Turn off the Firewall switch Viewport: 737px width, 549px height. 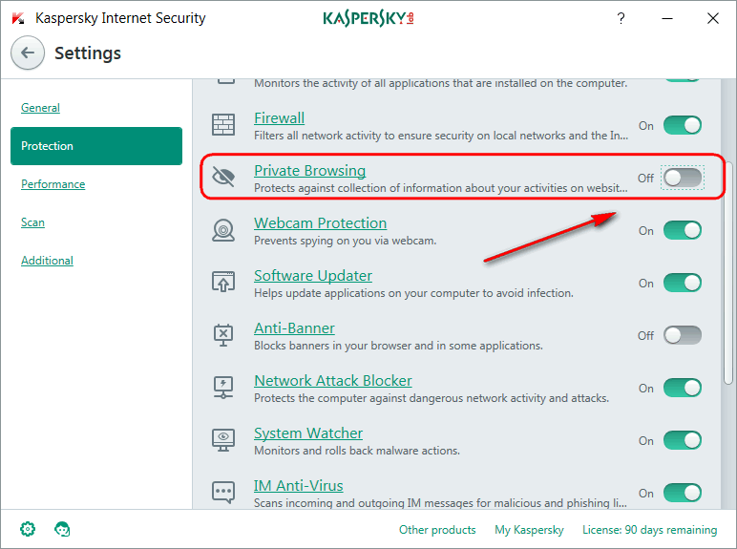pos(683,125)
